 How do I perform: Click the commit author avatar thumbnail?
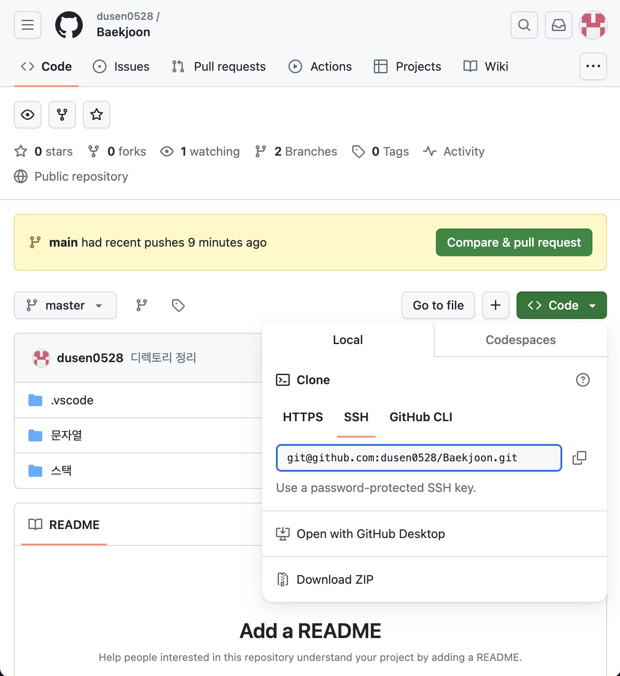coord(41,358)
